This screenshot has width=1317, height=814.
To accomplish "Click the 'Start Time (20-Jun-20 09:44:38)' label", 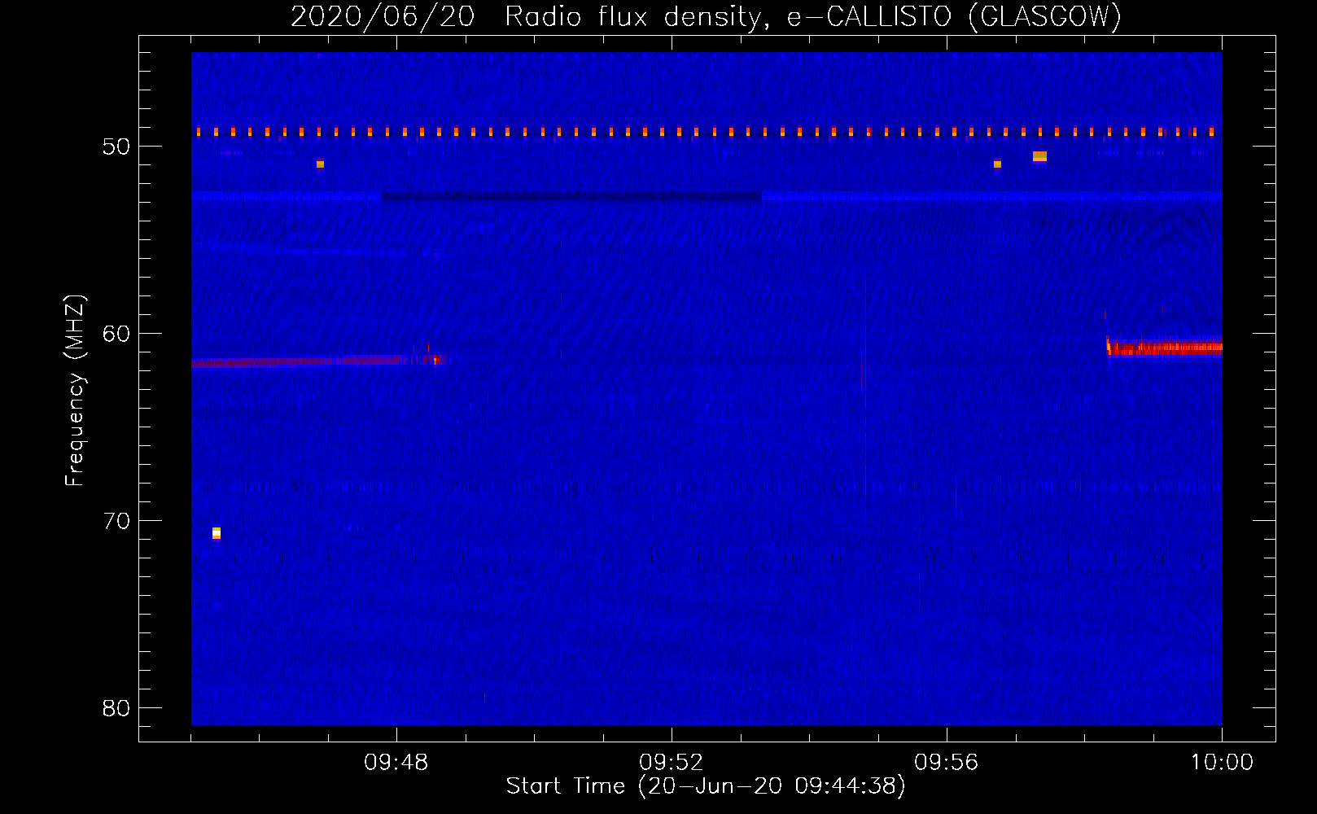I will 706,786.
